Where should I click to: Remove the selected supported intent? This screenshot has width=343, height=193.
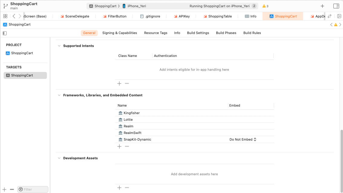tap(127, 83)
